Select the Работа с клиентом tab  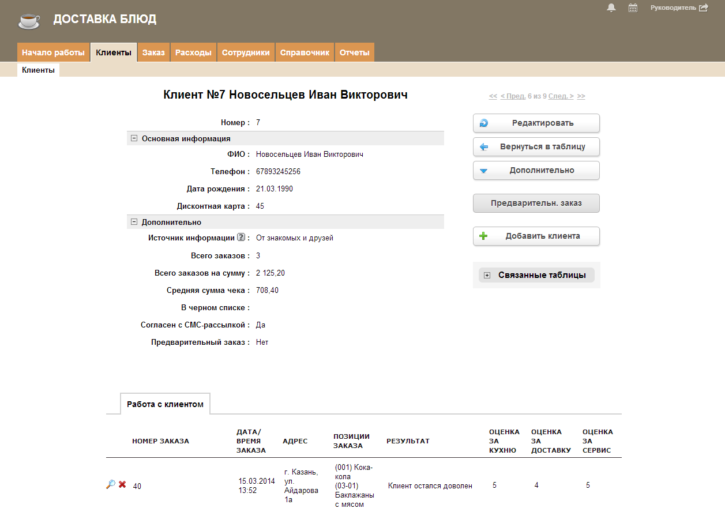[165, 404]
